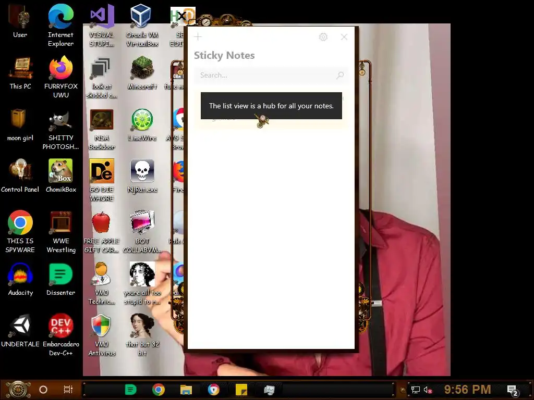
Task: Open the grey taskbar app icon
Action: (x=269, y=390)
